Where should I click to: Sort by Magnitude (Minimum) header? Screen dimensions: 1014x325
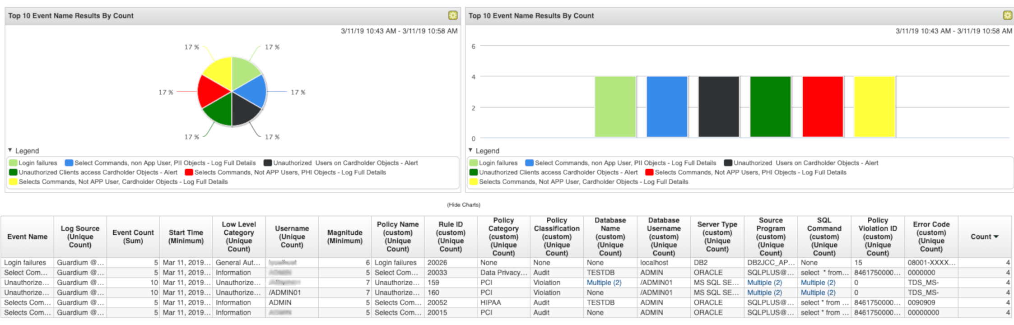[x=345, y=237]
